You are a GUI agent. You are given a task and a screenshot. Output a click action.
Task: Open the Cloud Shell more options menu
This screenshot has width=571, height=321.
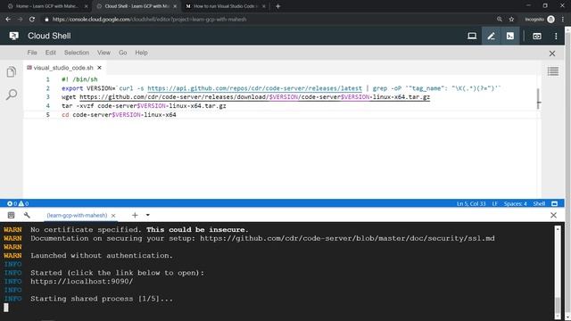[556, 36]
